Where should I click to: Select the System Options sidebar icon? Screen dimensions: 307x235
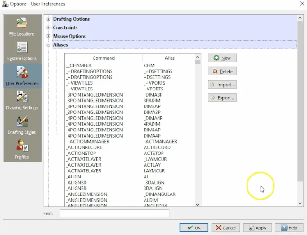click(x=22, y=50)
